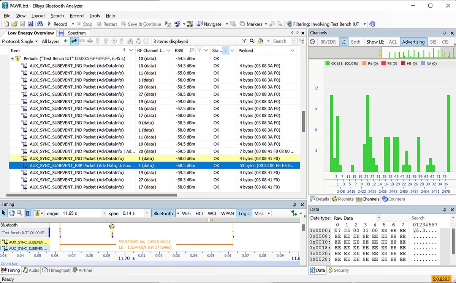The width and height of the screenshot is (456, 283).
Task: Click the Save disk icon
Action: 22,24
